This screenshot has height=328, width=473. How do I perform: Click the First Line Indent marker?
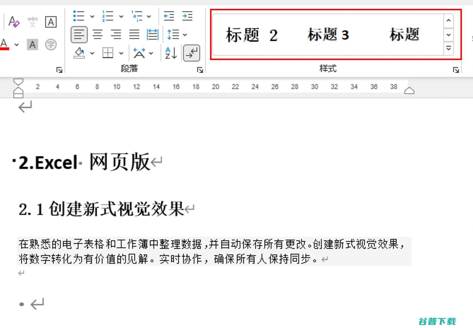pos(19,81)
